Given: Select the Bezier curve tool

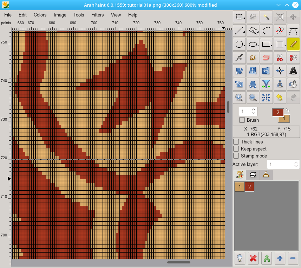Looking at the screenshot, I should pos(293,31).
